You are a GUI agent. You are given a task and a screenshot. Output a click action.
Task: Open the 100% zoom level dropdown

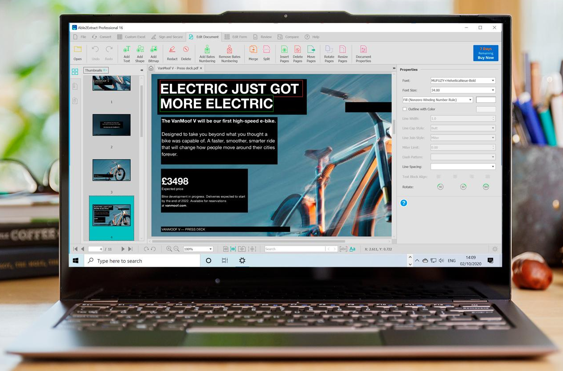198,249
